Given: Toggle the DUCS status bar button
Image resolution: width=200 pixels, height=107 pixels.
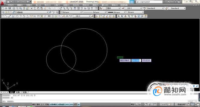Looking at the screenshot, I should [67, 104].
